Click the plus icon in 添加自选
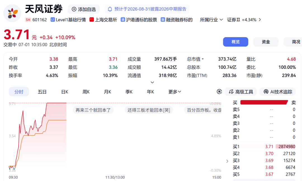This screenshot has height=181, width=302. click(74, 9)
